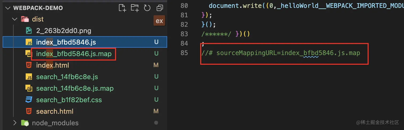Click the dist folder icon
404x130 pixels.
pos(25,19)
